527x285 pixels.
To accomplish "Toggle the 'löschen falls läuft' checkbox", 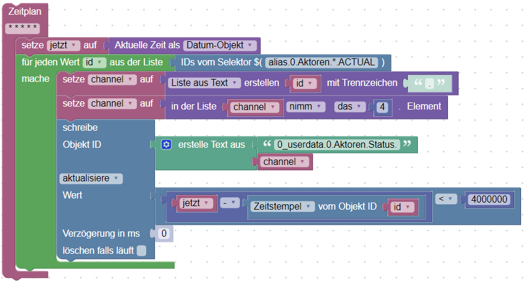I will tap(141, 250).
